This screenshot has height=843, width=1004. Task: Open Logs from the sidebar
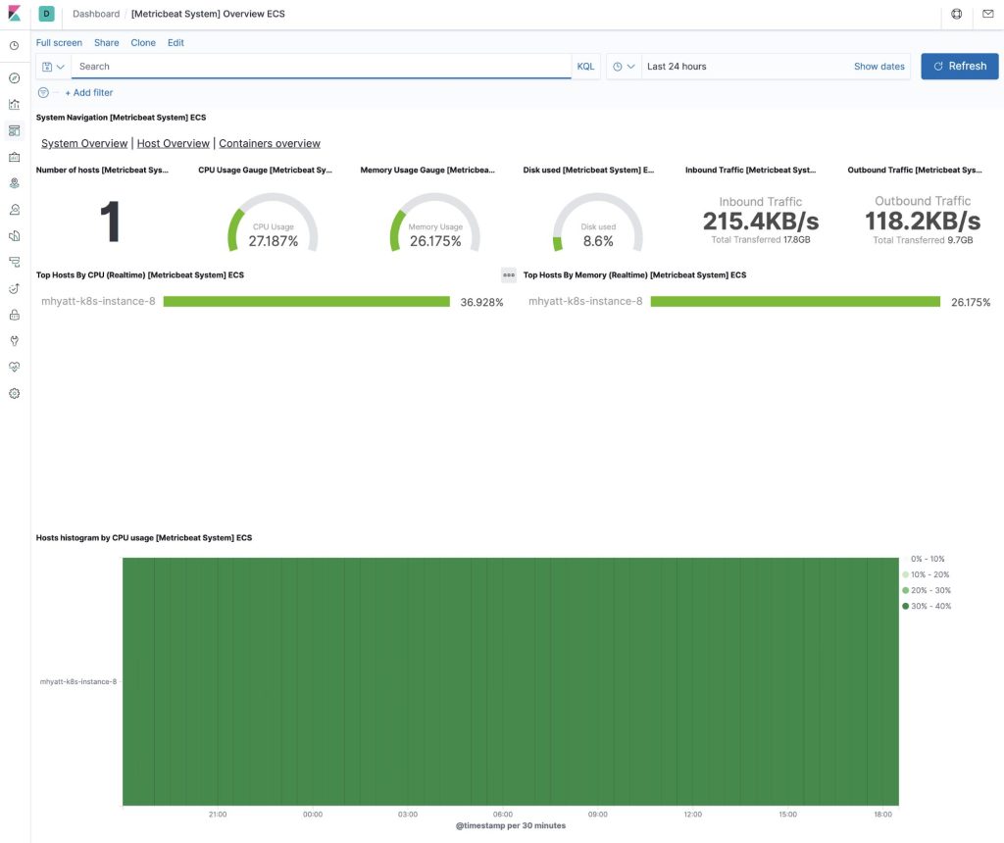pos(14,262)
